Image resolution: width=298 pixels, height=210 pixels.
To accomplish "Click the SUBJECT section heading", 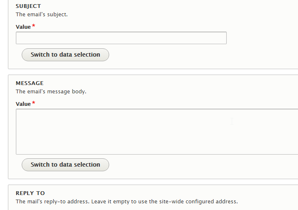I will [x=28, y=6].
